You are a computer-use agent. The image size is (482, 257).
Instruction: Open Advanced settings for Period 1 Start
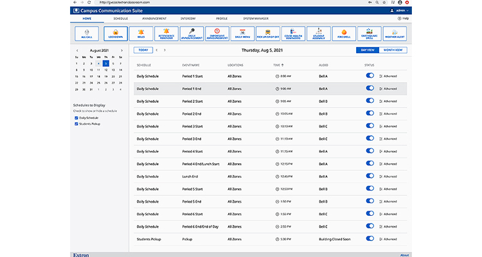[x=388, y=76]
